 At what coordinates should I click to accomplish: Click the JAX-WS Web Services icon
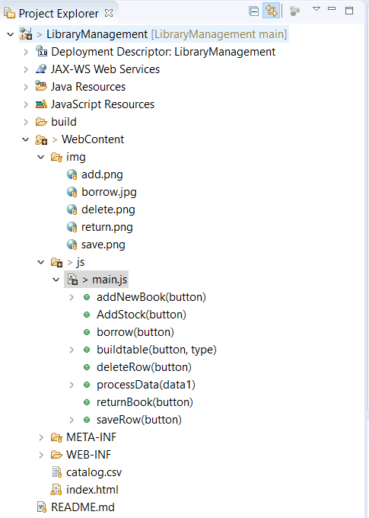41,69
